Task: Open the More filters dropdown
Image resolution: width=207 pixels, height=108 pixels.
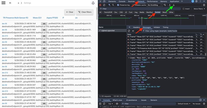Action: [199, 9]
